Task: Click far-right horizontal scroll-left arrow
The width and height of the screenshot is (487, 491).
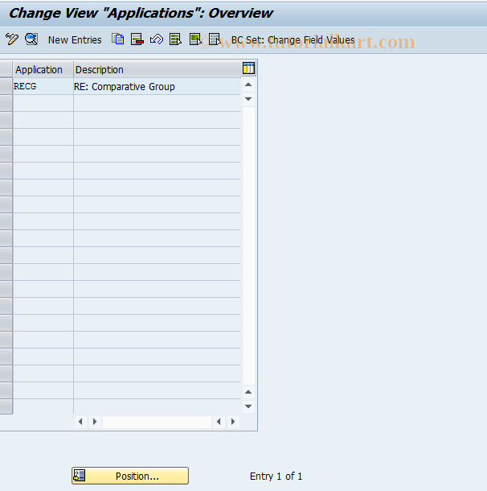Action: 219,422
